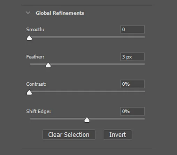Click the Smooth label
The image size is (177, 155).
coord(35,30)
